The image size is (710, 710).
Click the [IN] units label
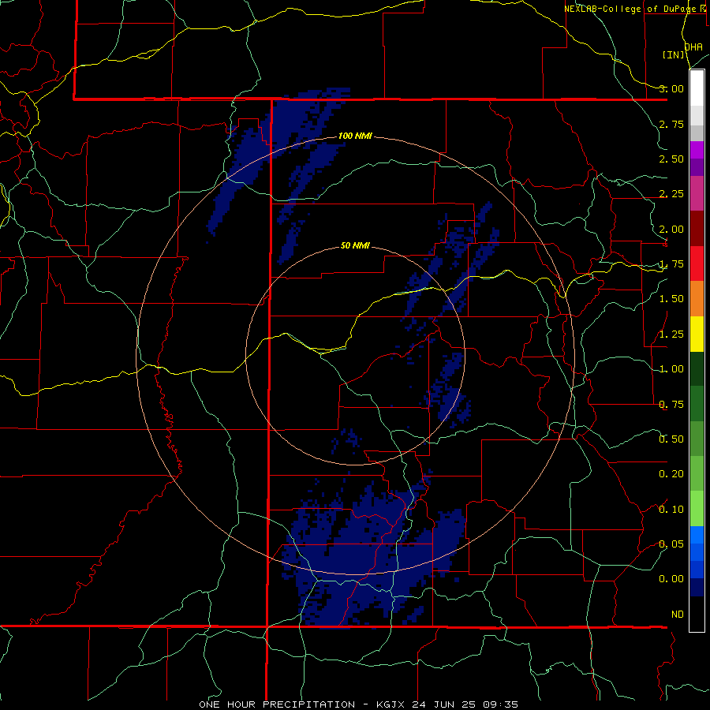coord(674,54)
